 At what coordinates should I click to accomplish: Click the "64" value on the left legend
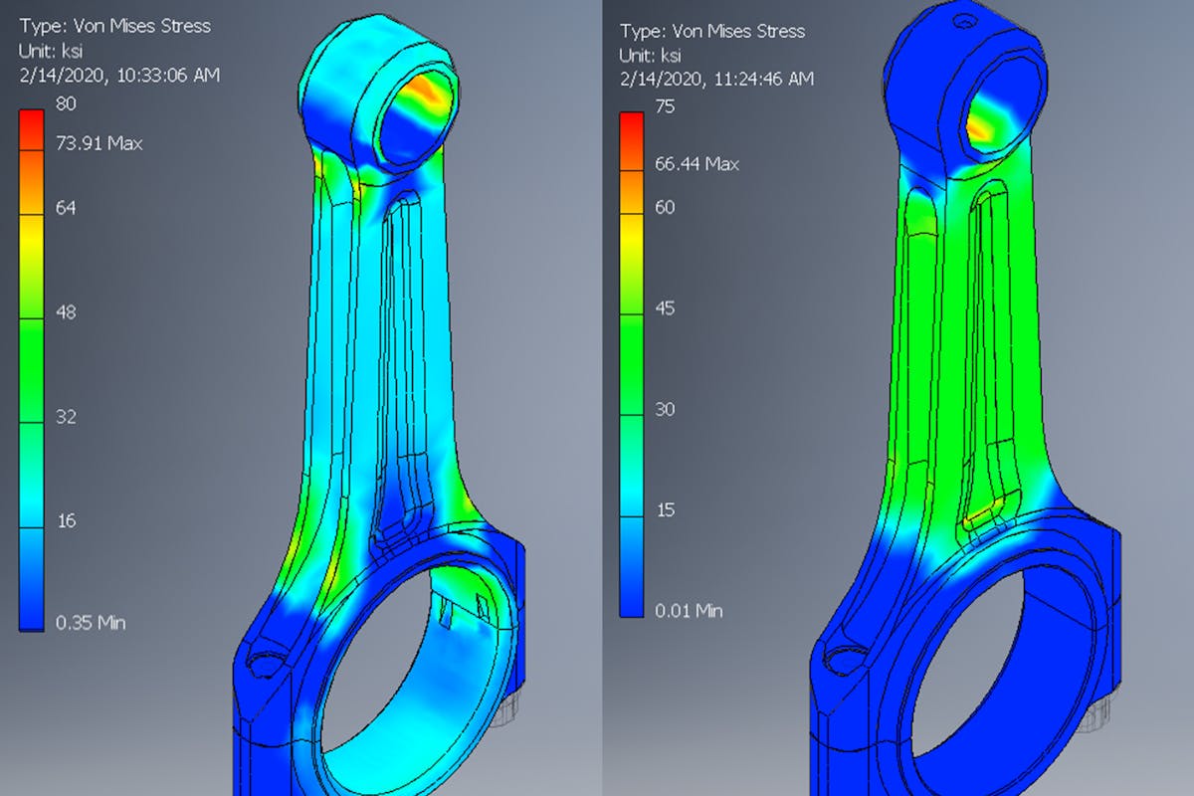tap(67, 208)
